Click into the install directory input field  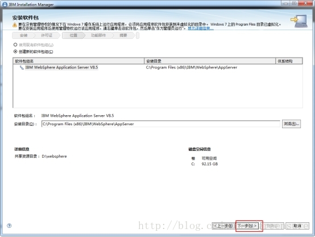[161, 124]
